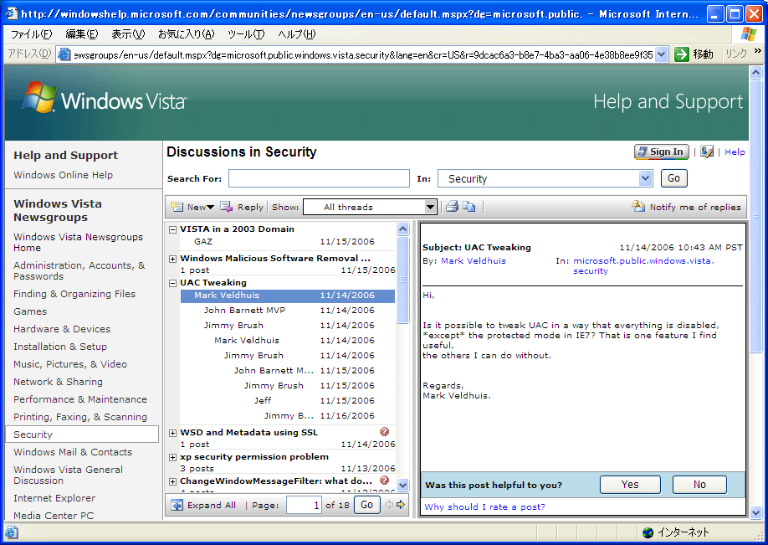Image resolution: width=768 pixels, height=545 pixels.
Task: Open the Show All threads dropdown
Action: 430,207
